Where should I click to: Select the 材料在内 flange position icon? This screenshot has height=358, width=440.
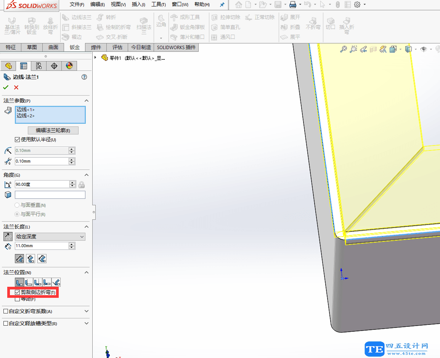20,282
